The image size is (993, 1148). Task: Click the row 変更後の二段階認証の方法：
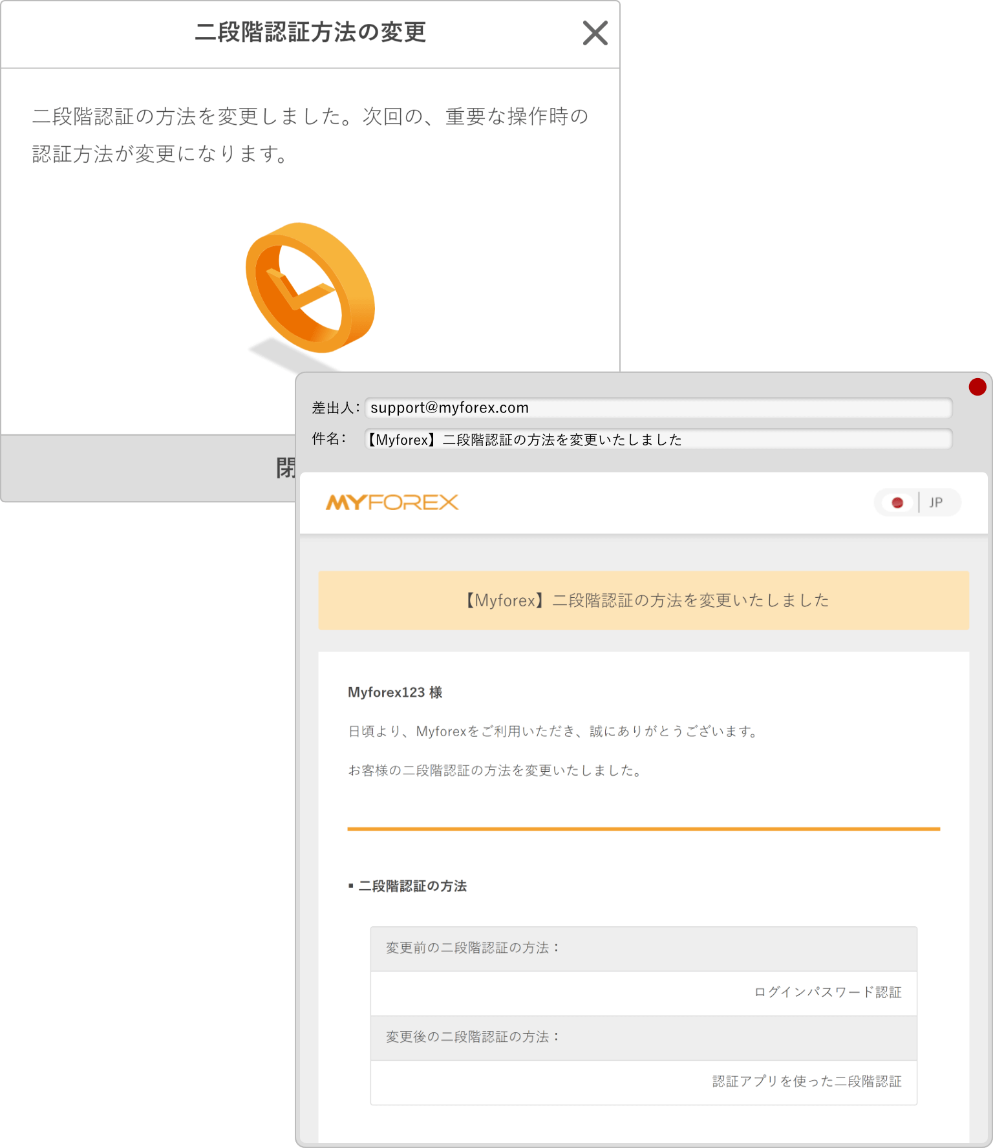point(643,1037)
